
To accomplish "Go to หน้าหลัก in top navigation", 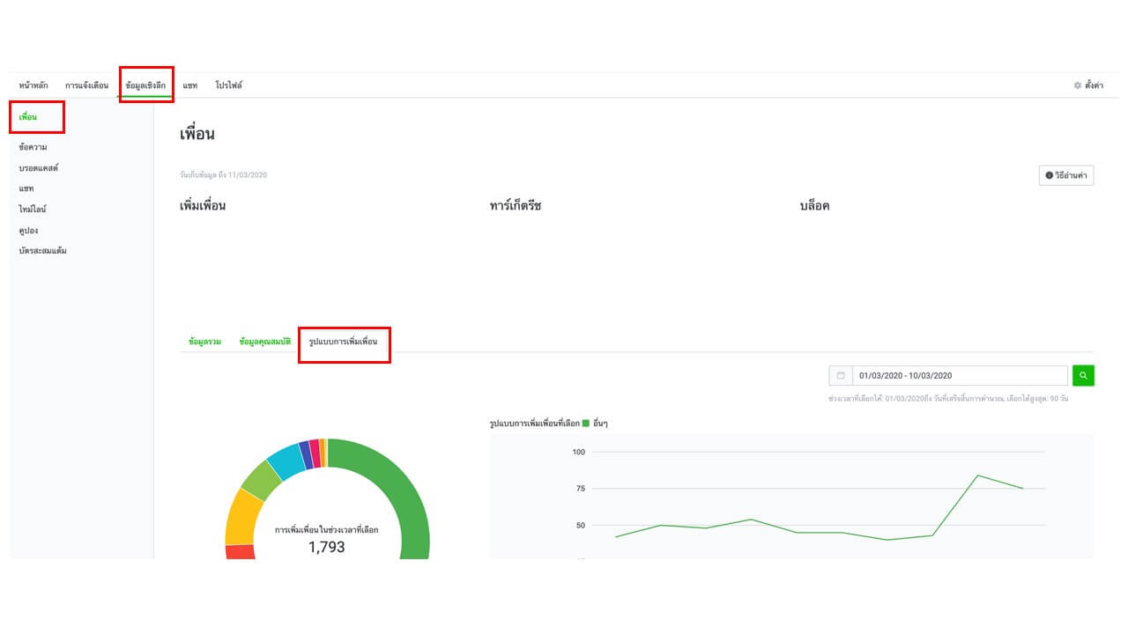I will point(33,85).
